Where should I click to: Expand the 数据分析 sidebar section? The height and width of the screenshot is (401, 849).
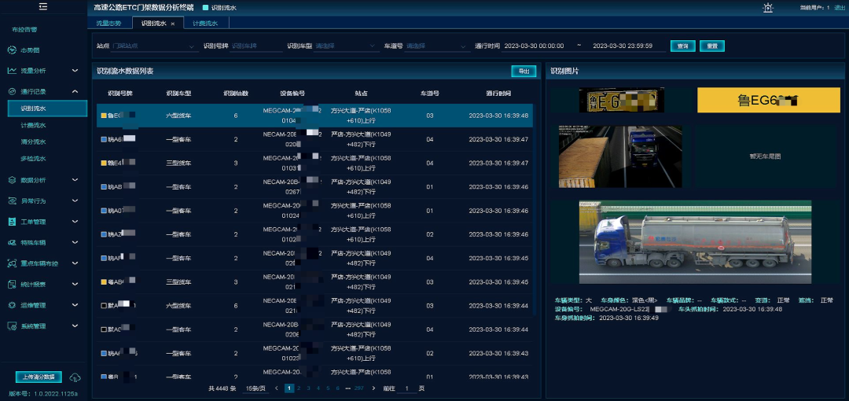(75, 180)
